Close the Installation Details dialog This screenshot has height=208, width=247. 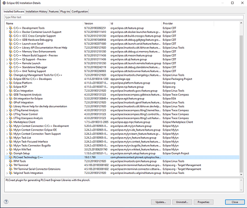coord(235,202)
